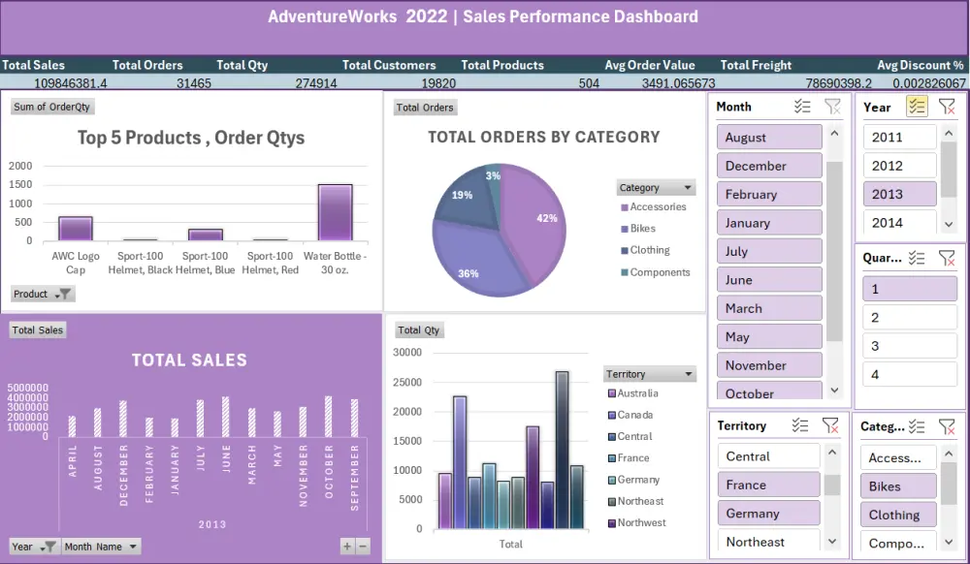Toggle multi-select in the Year slicer

(x=917, y=107)
